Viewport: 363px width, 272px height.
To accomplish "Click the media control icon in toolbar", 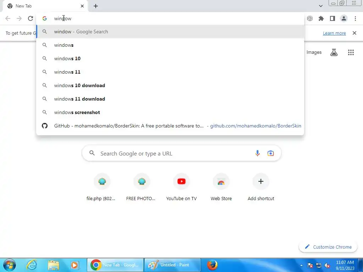I will pos(310,18).
